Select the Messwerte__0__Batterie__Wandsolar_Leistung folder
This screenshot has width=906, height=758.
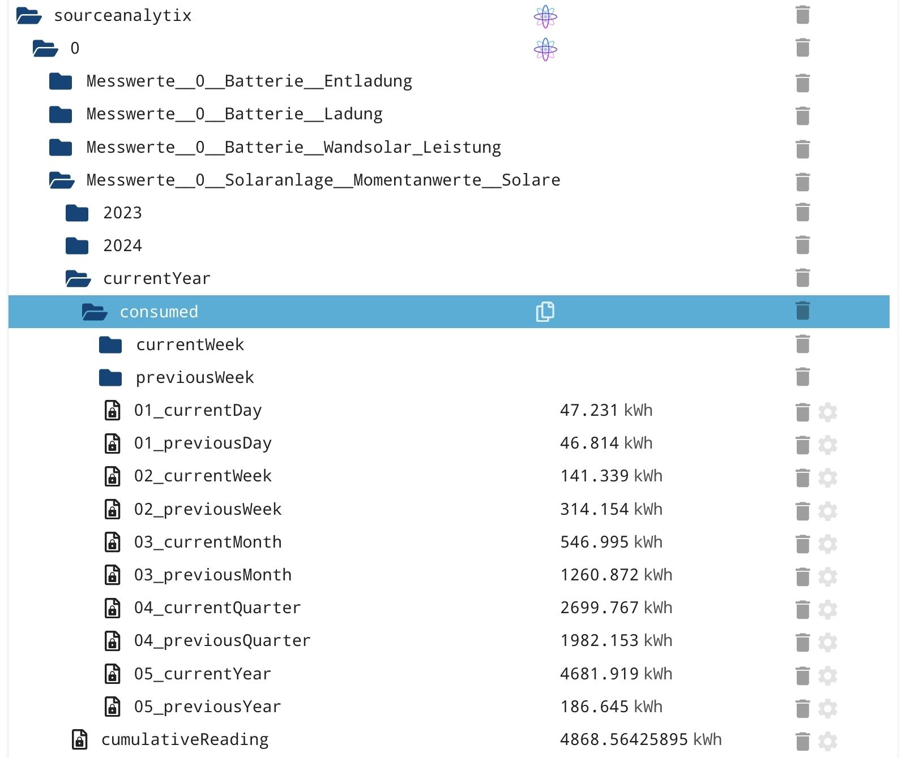pyautogui.click(x=293, y=148)
